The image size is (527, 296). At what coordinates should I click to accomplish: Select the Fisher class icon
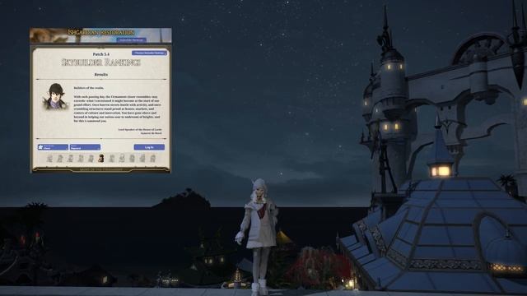[152, 158]
